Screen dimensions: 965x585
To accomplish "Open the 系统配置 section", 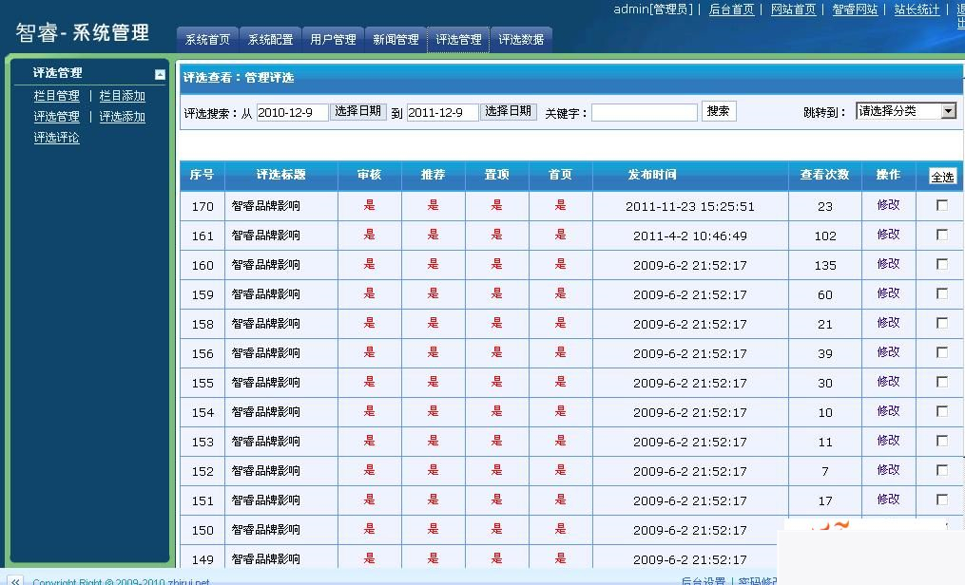I will click(270, 39).
